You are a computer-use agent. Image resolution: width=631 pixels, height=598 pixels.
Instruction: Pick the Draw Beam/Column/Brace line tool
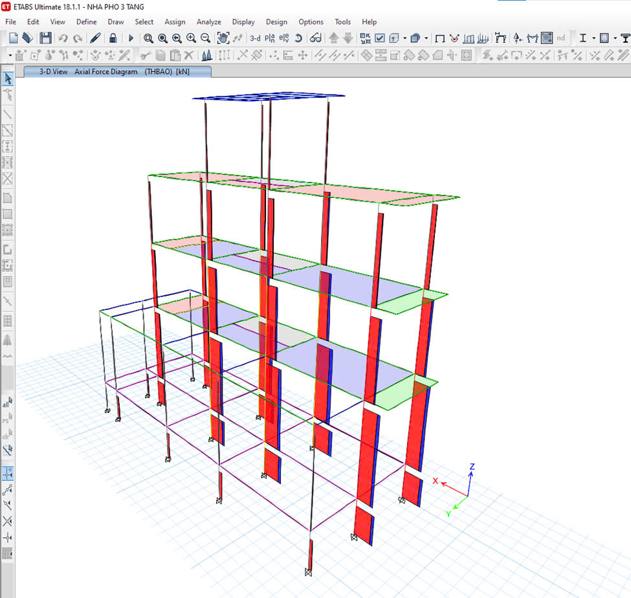8,115
